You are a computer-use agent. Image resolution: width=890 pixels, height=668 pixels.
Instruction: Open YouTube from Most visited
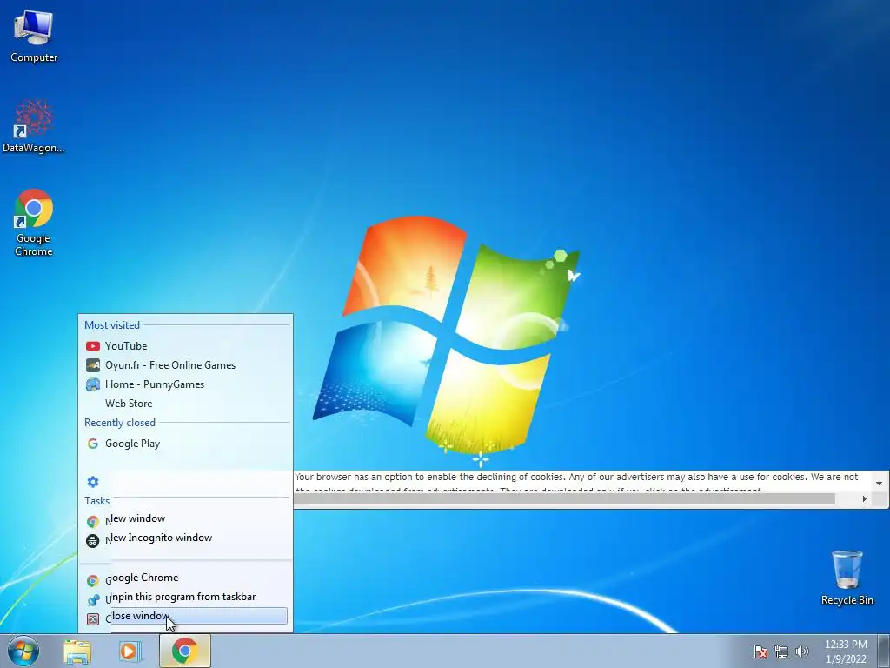185,346
